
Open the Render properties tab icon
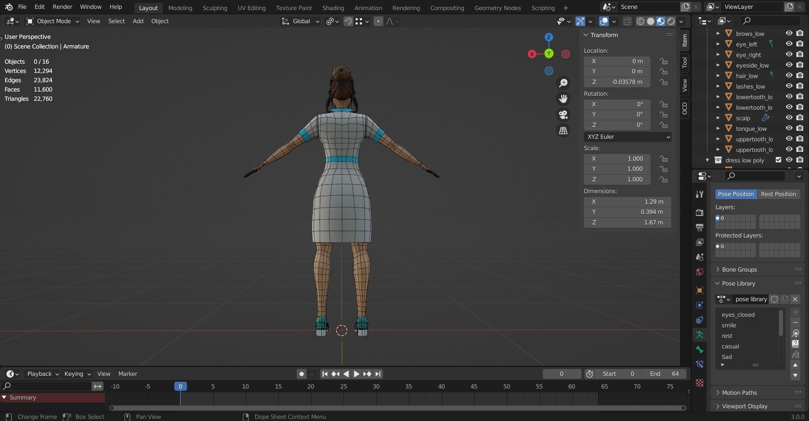[700, 212]
